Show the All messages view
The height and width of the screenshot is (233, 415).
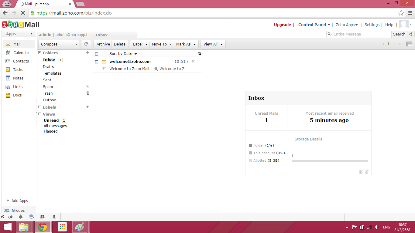click(55, 126)
